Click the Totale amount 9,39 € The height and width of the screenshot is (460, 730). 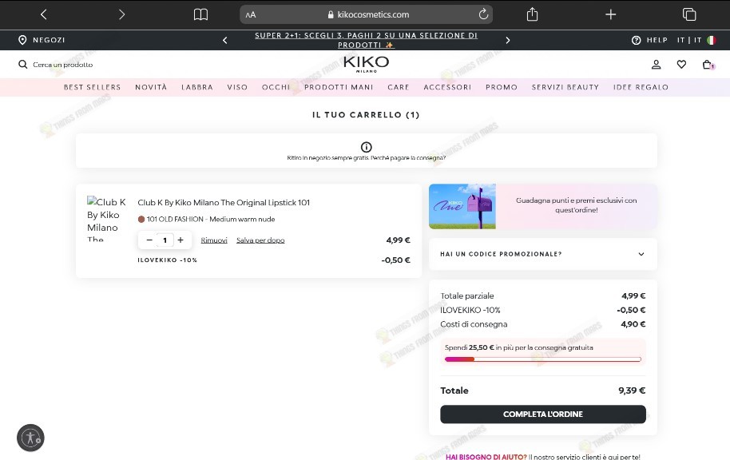click(632, 391)
